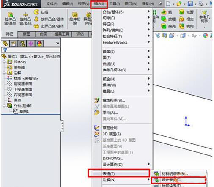Click the feature tree filter input field

(31, 50)
